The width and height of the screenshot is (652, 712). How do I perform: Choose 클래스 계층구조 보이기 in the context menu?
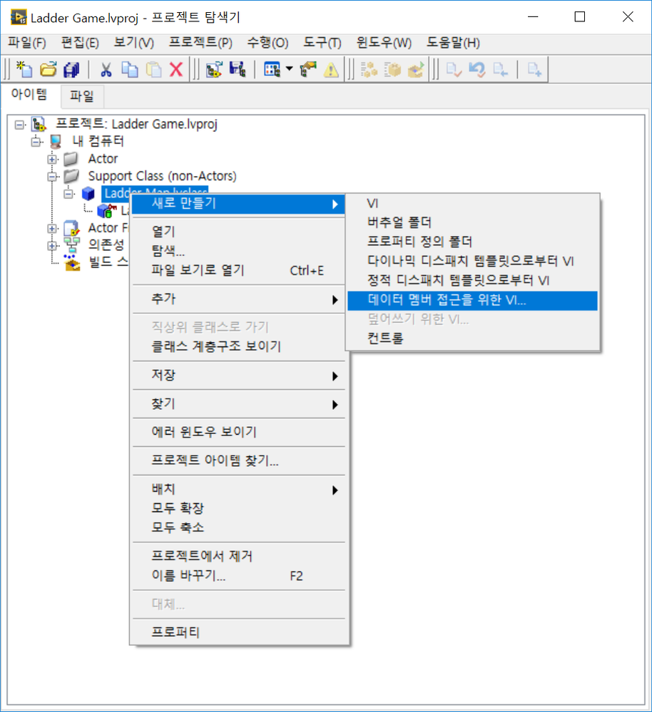coord(239,346)
